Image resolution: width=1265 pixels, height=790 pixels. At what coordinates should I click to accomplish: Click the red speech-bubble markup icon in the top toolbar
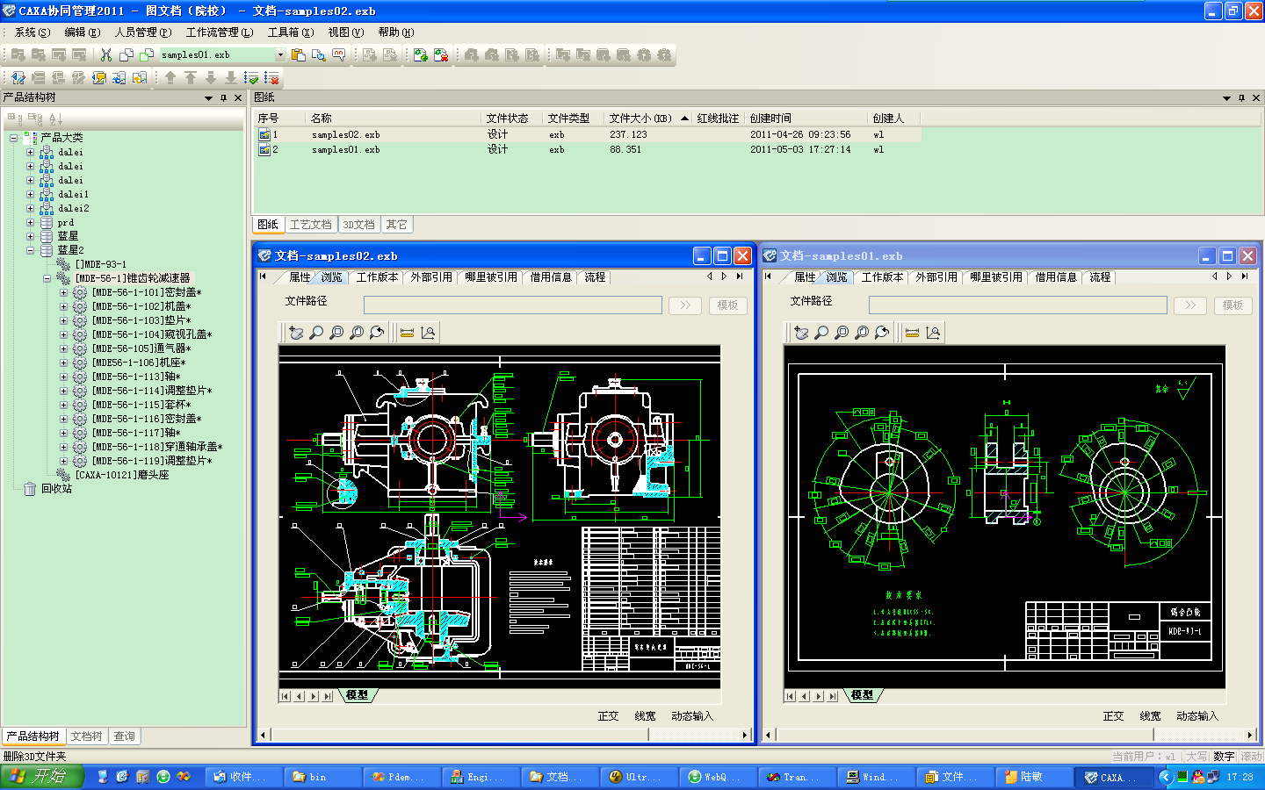pos(339,54)
